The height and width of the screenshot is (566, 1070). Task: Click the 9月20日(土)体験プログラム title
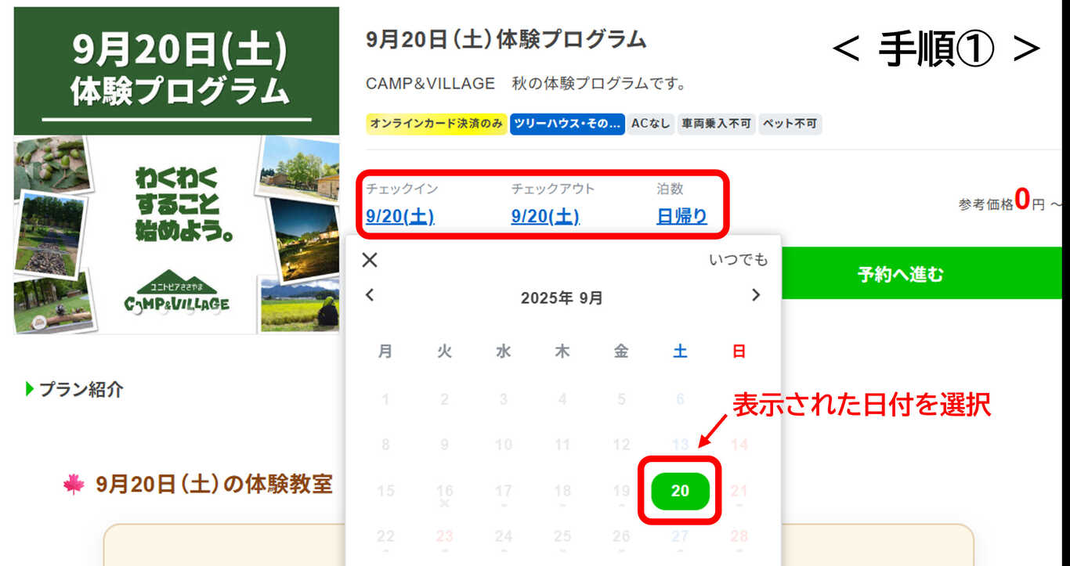(506, 40)
